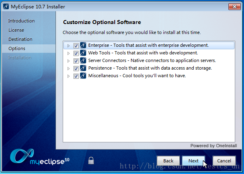The height and width of the screenshot is (174, 244).
Task: Click the Next button
Action: pyautogui.click(x=193, y=160)
